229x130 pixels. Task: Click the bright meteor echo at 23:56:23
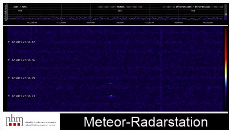111,96
